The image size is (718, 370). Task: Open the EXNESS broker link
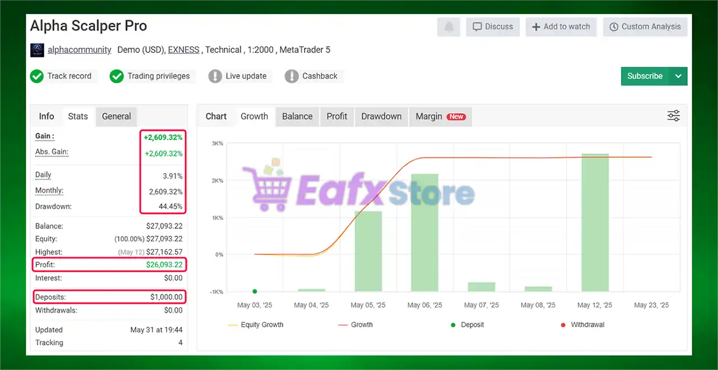pos(183,50)
